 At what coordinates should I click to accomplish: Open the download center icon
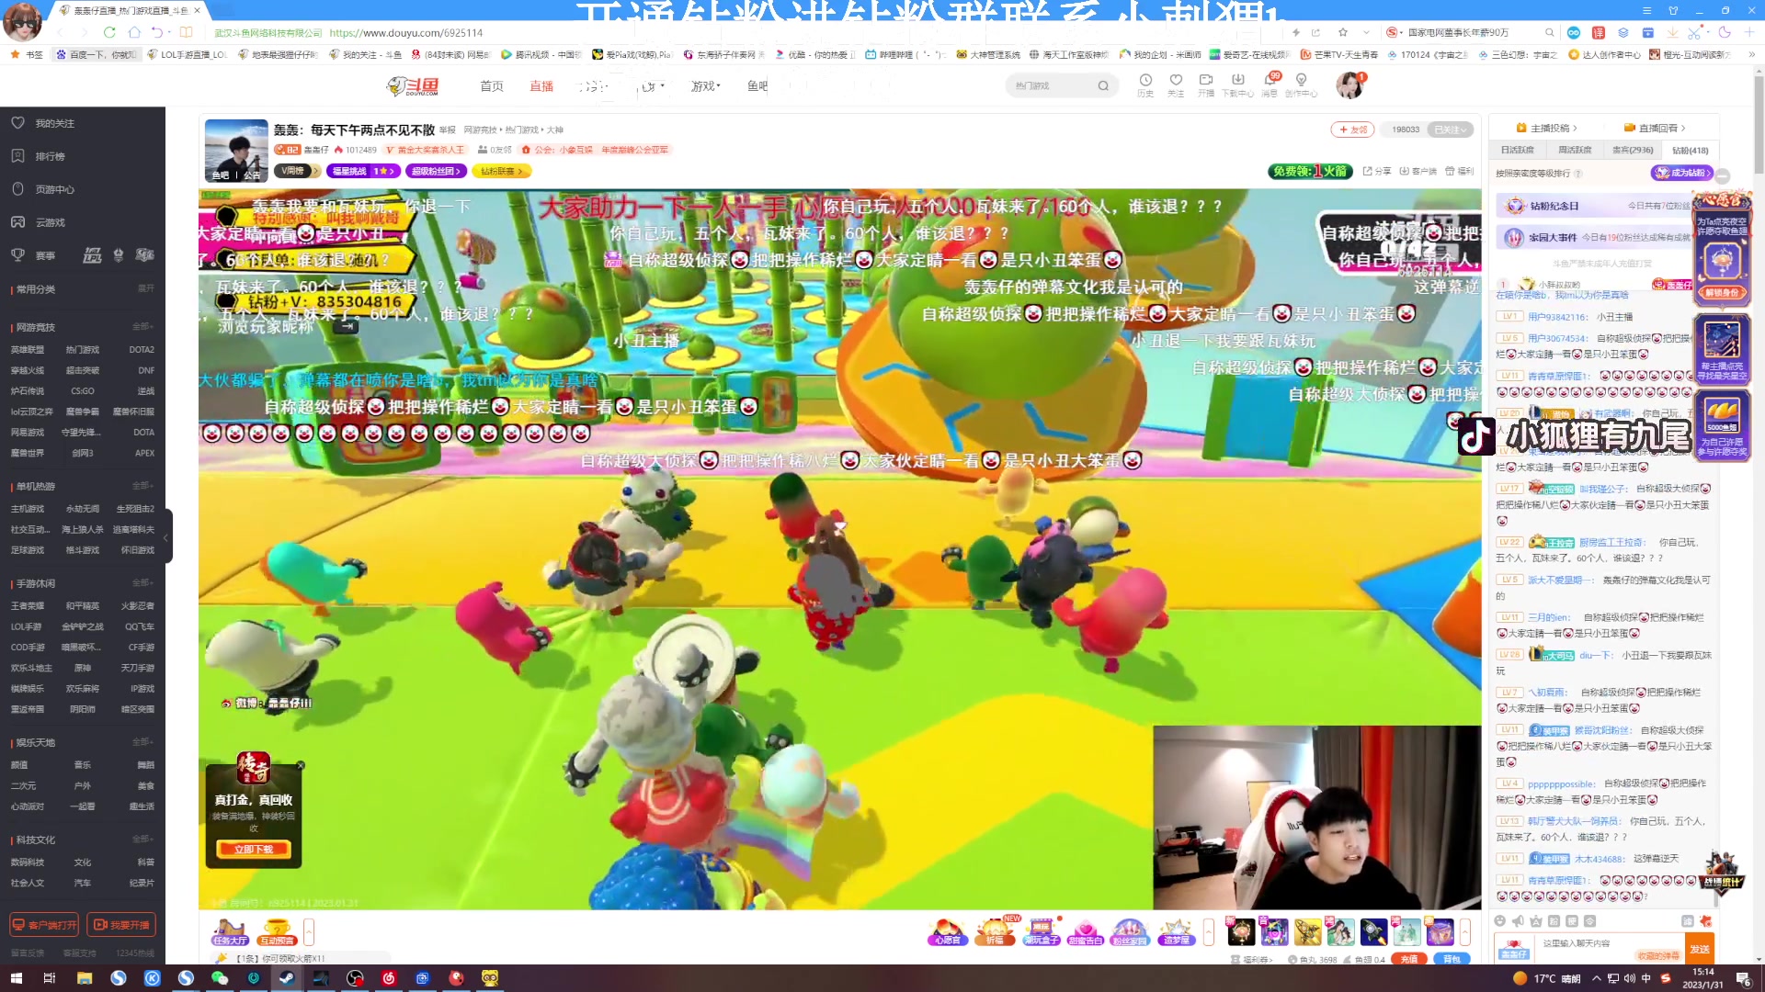pos(1237,84)
